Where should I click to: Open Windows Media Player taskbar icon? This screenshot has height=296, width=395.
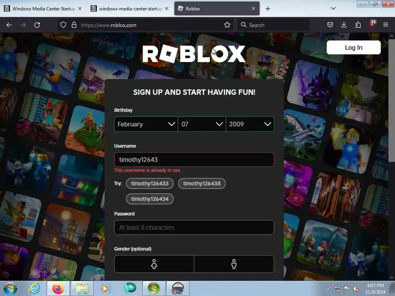coord(105,288)
